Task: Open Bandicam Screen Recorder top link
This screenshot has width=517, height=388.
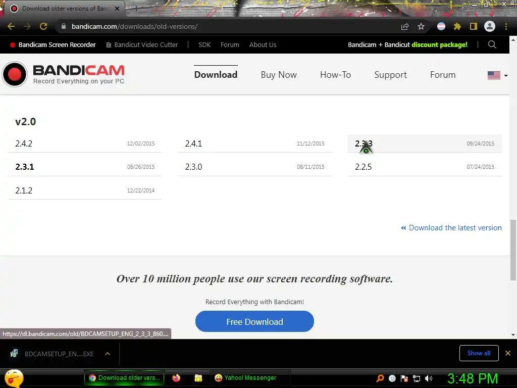Action: pos(53,44)
